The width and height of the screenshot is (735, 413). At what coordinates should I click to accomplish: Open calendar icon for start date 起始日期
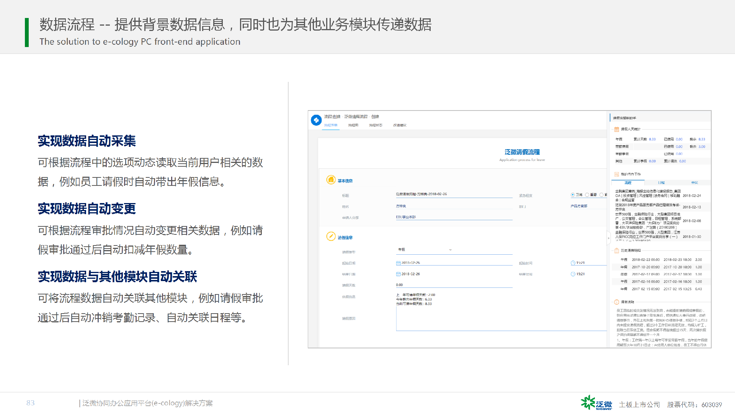[x=398, y=263]
